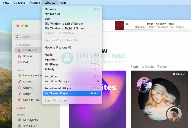Click the Listen Now sidebar icon

tap(20, 50)
